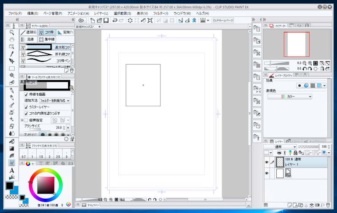This screenshot has height=213, width=337.
Task: Select the Fill bucket tool
Action: (x=12, y=141)
